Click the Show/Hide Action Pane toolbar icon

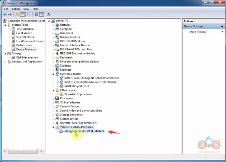(42, 14)
